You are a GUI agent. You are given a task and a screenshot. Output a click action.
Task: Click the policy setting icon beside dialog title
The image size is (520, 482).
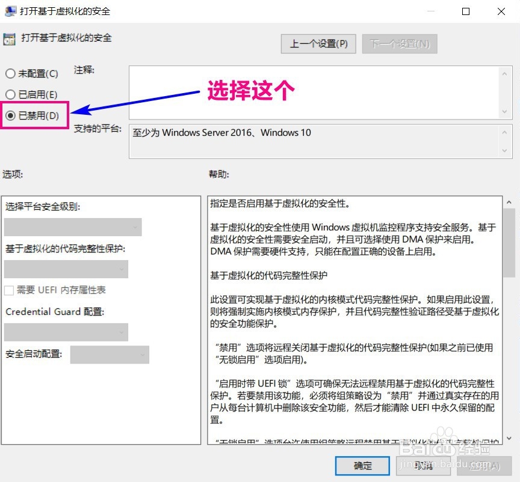8,39
